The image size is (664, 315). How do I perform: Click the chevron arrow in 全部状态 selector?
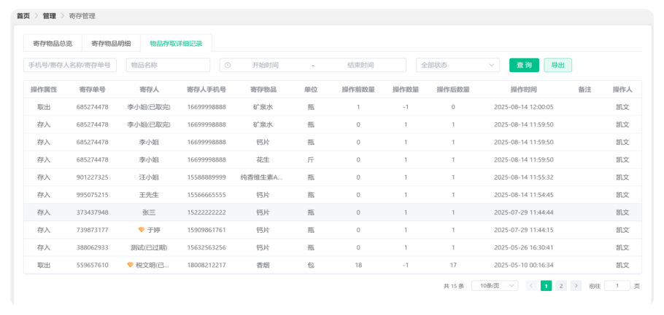tap(491, 65)
